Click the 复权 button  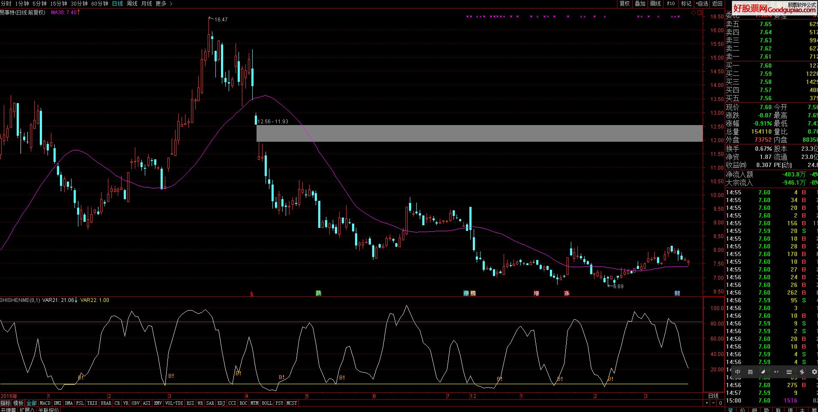click(x=625, y=3)
